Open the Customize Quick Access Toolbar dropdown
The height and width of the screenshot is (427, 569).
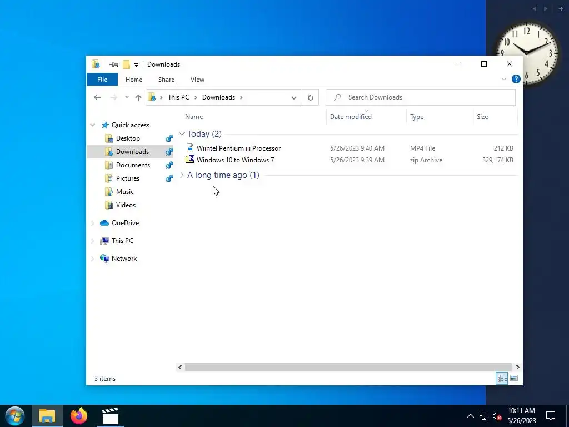click(136, 64)
